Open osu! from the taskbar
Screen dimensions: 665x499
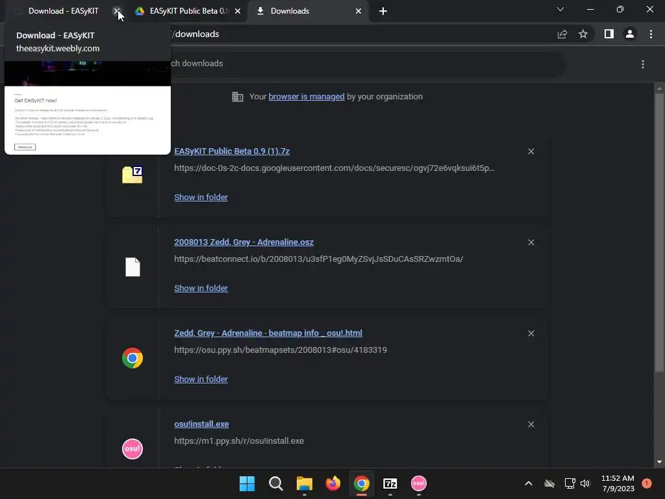[x=419, y=483]
